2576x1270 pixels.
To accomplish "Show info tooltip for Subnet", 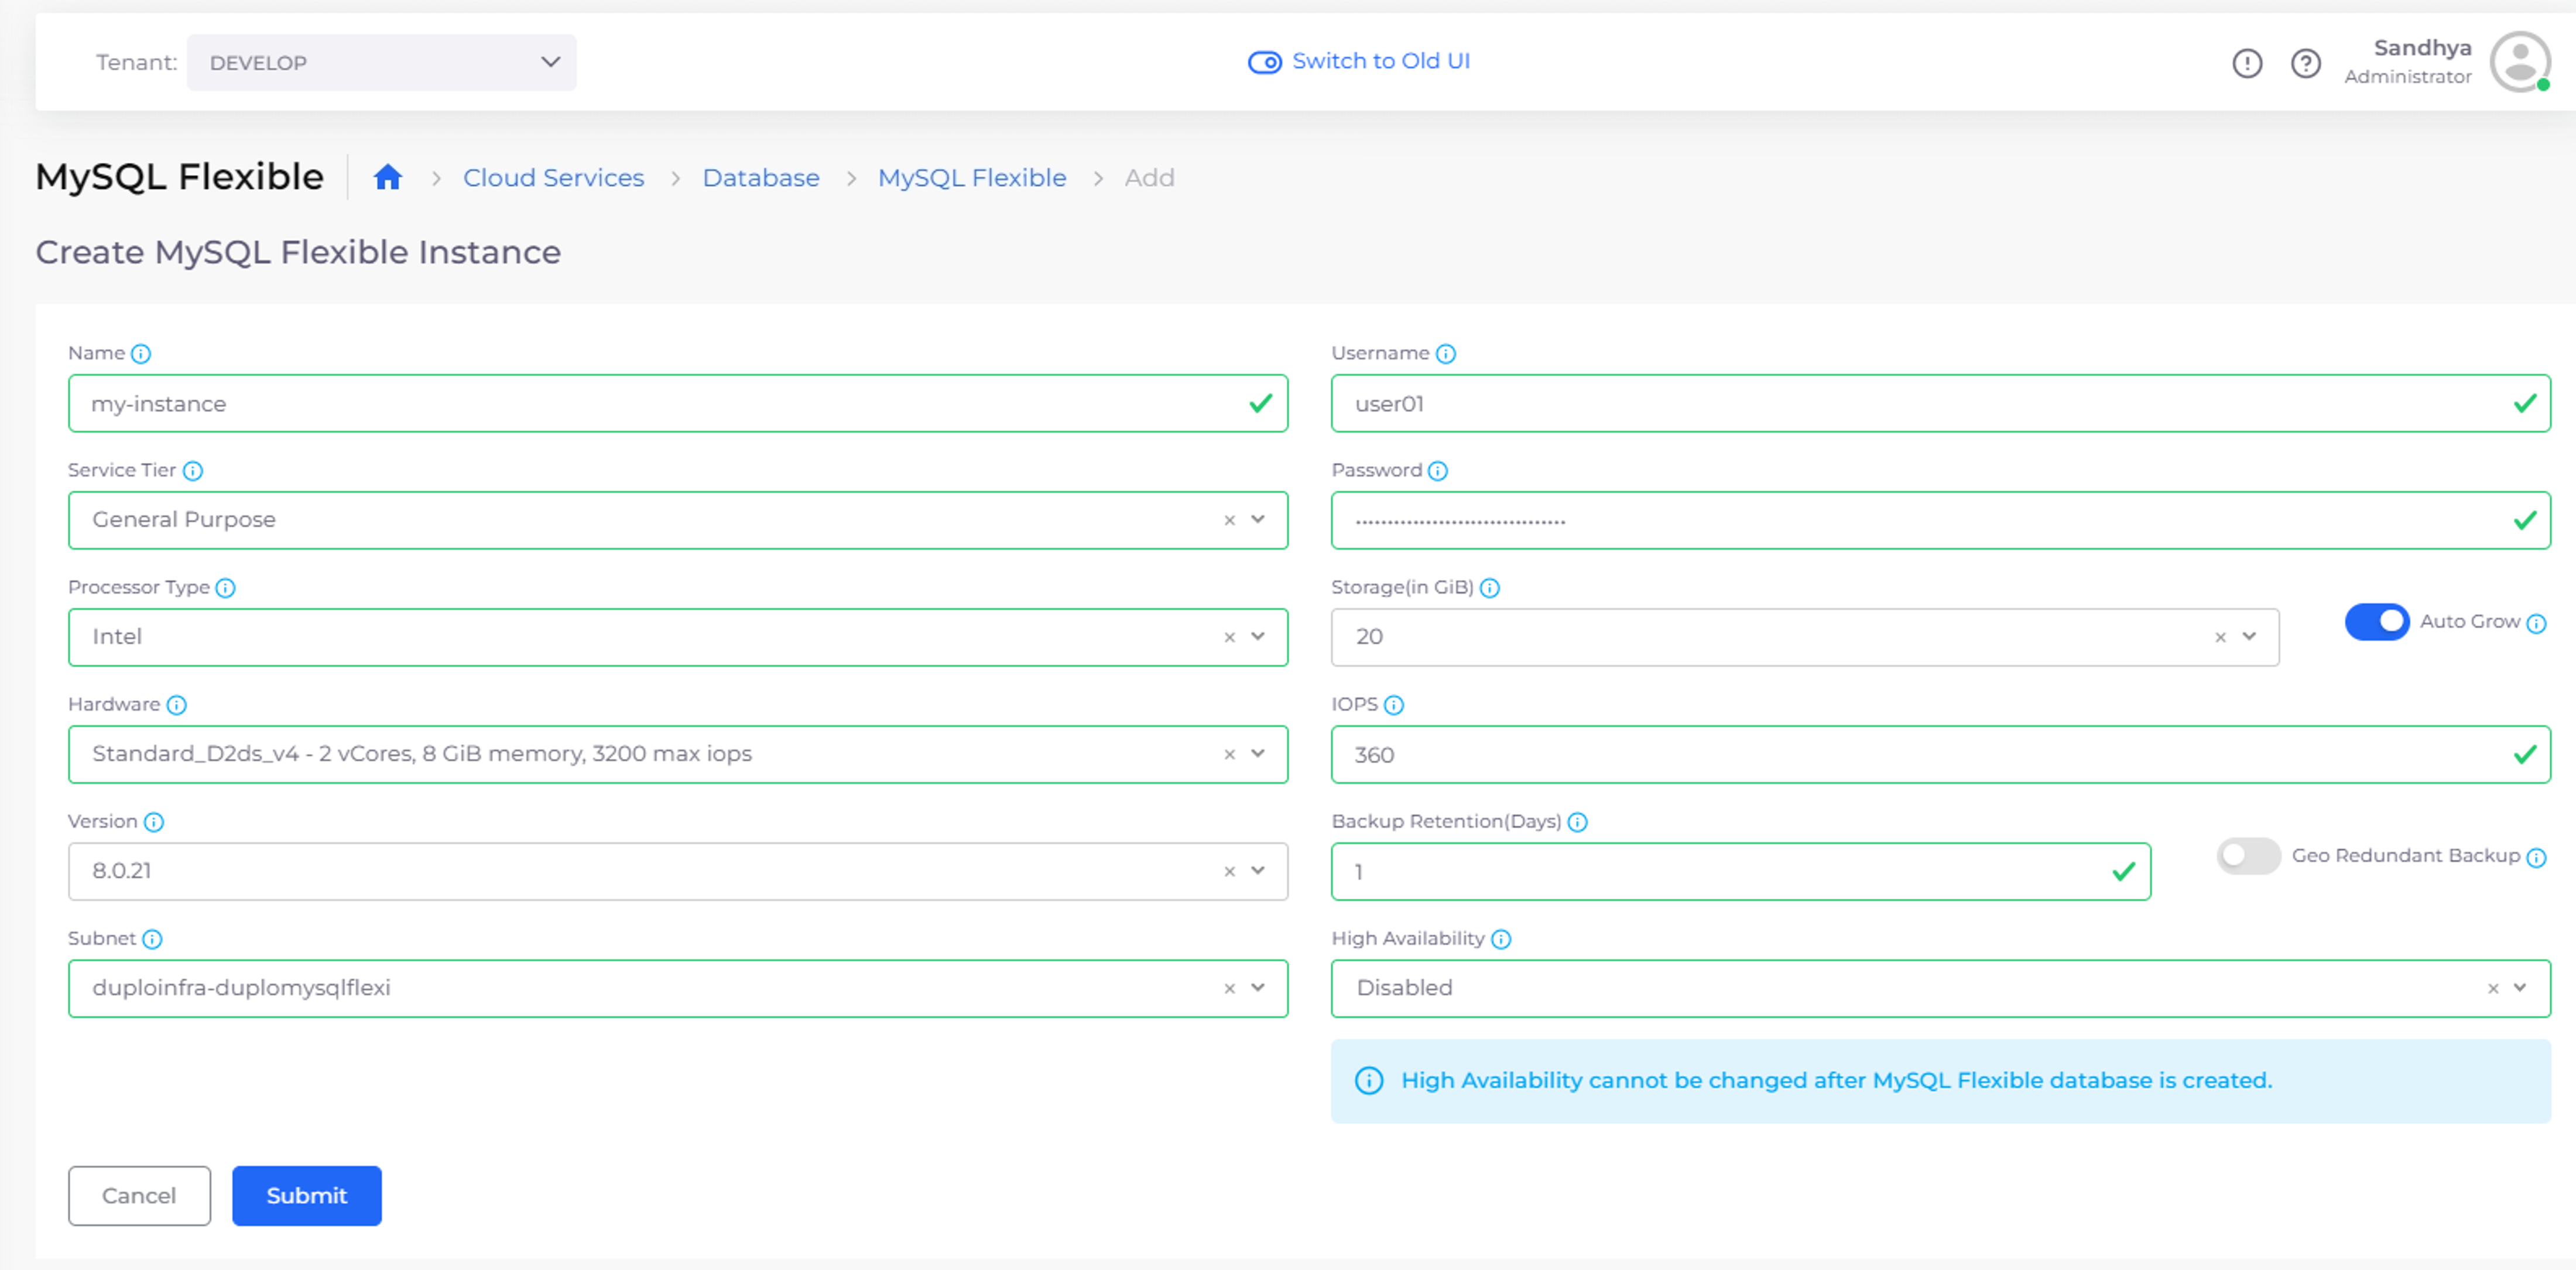I will click(x=152, y=939).
